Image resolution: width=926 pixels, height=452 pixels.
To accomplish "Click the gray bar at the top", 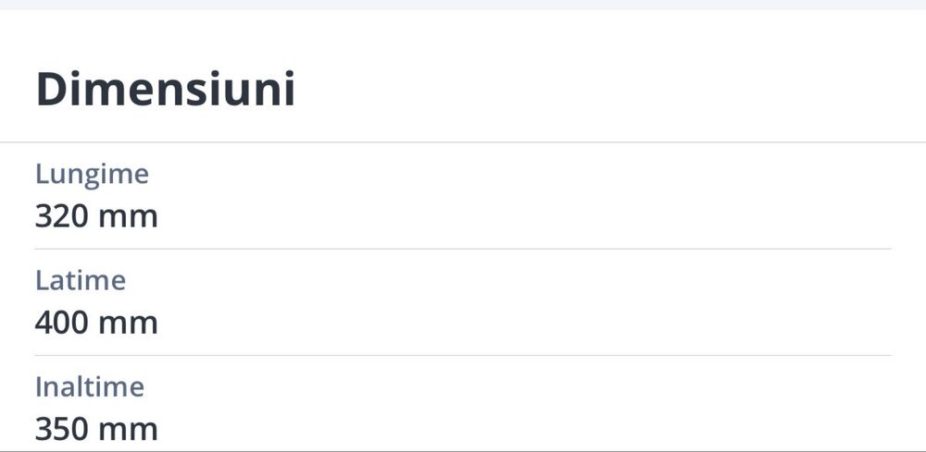I will 463,5.
